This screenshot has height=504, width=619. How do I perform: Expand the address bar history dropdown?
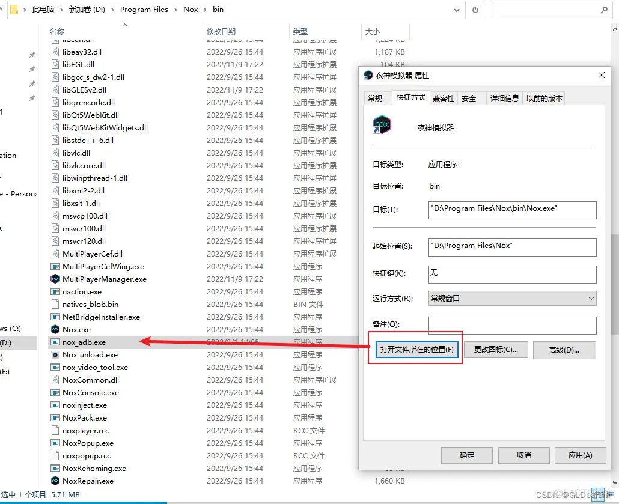click(456, 10)
